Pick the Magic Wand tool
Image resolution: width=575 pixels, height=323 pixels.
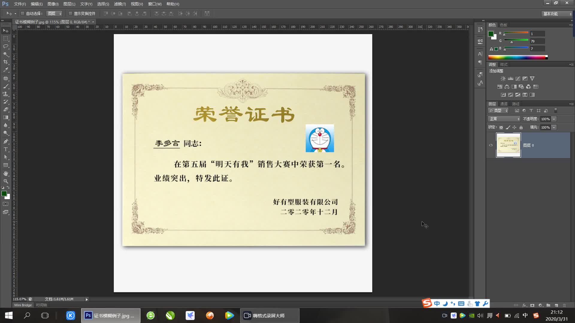point(6,54)
